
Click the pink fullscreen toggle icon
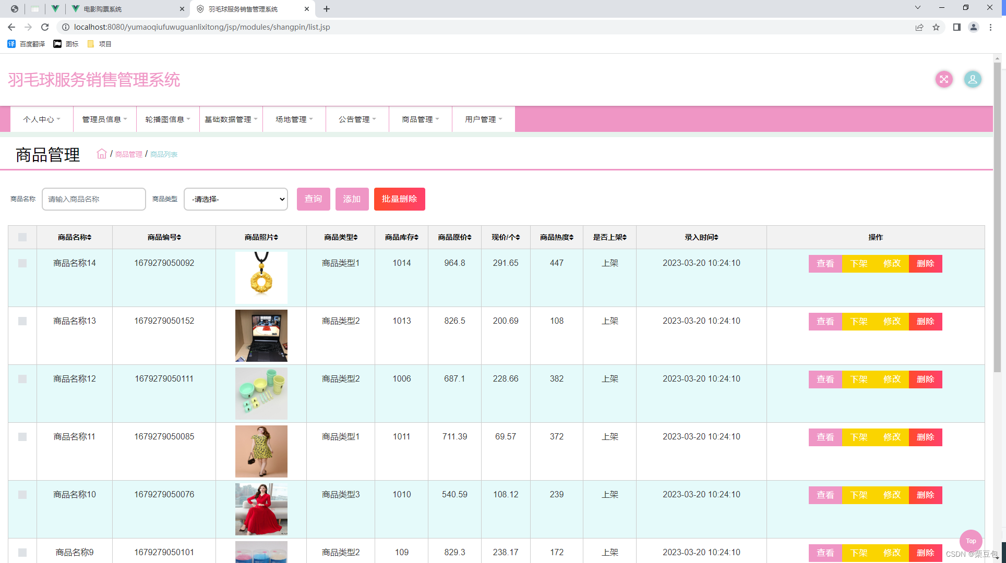click(943, 79)
